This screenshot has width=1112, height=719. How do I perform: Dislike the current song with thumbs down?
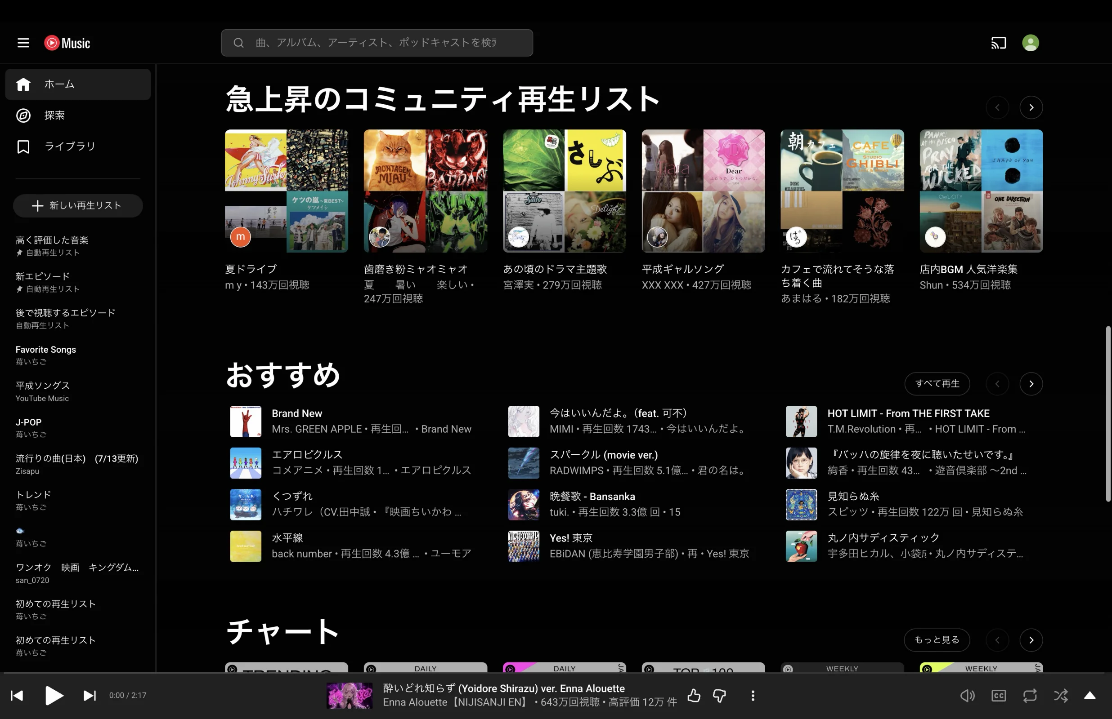[x=720, y=696]
